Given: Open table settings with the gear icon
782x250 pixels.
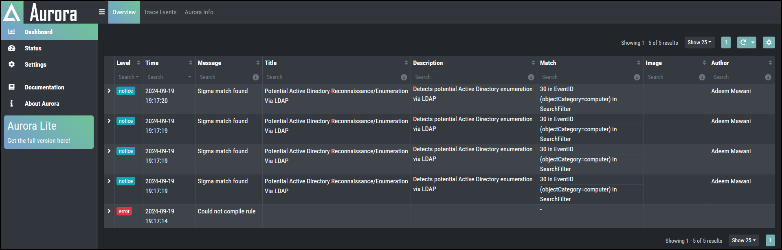Looking at the screenshot, I should tap(769, 42).
